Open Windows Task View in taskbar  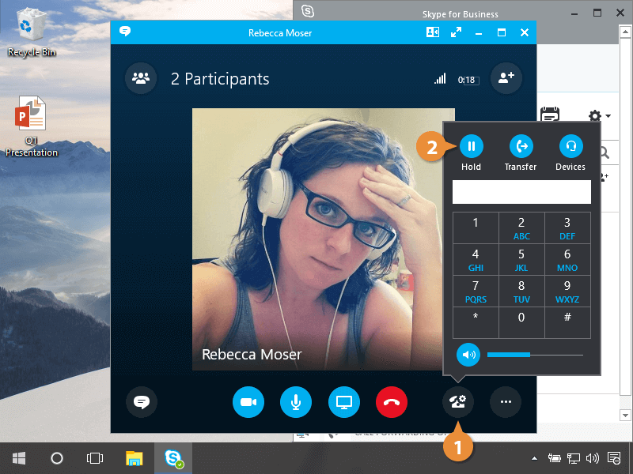click(95, 457)
